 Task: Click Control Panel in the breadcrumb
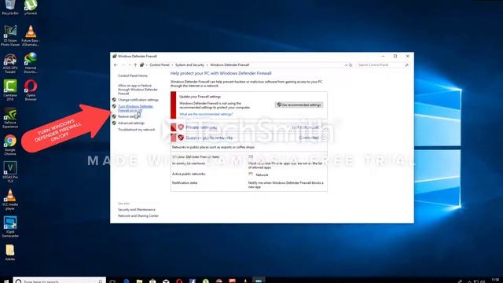[x=160, y=64]
